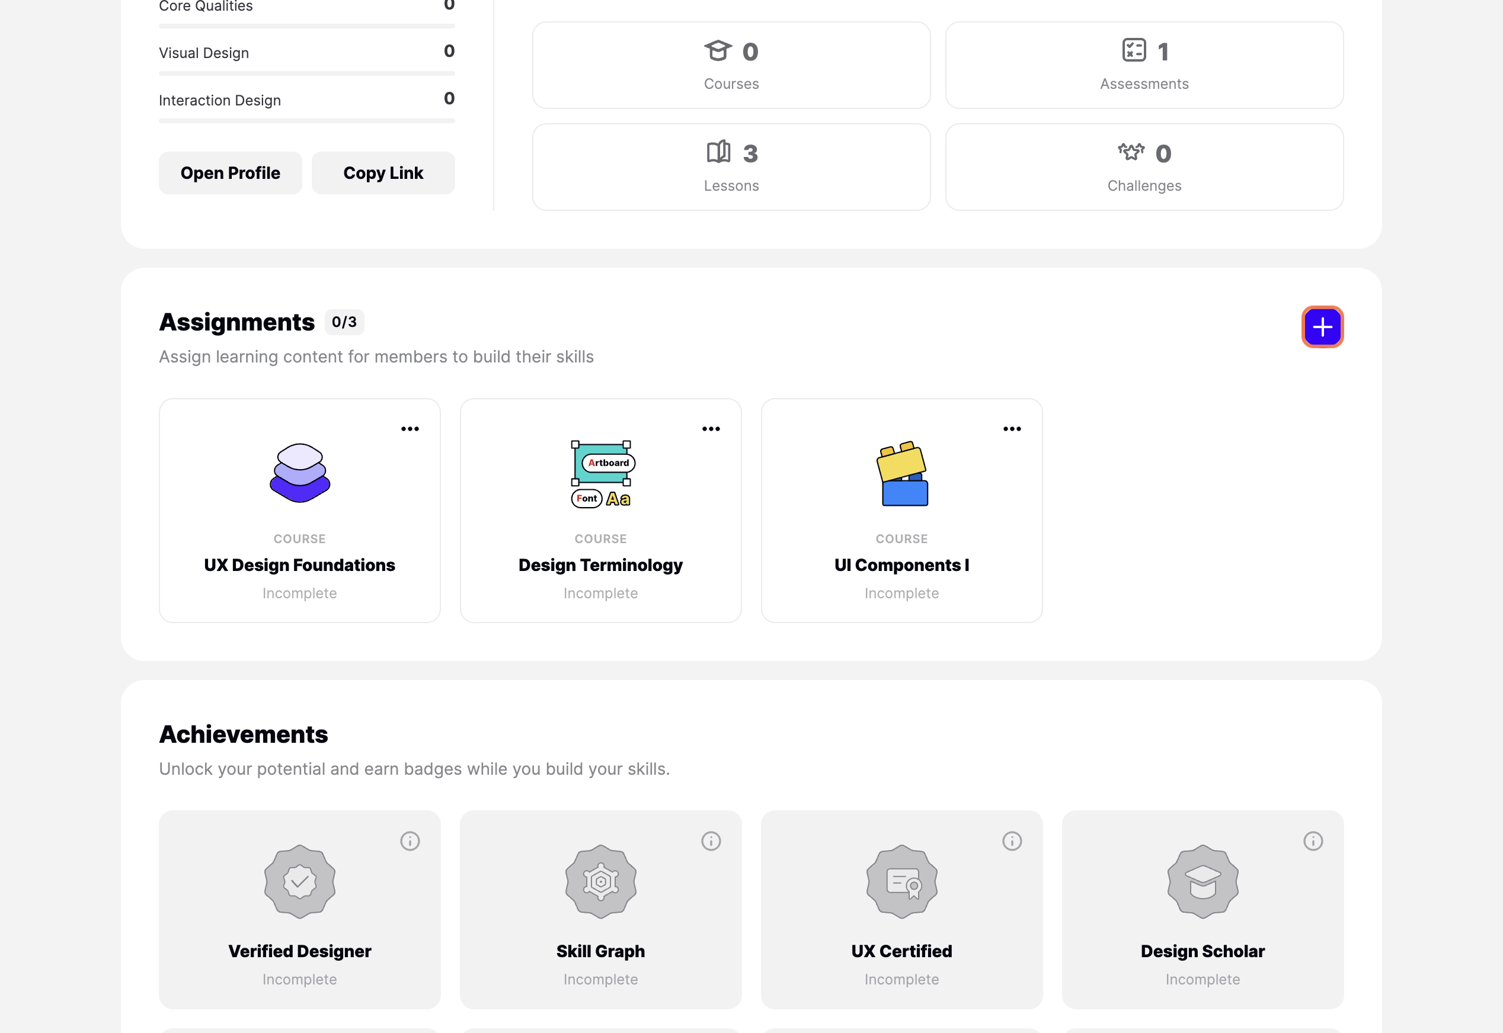1503x1033 pixels.
Task: Click the Assessments stat card label
Action: pos(1144,84)
